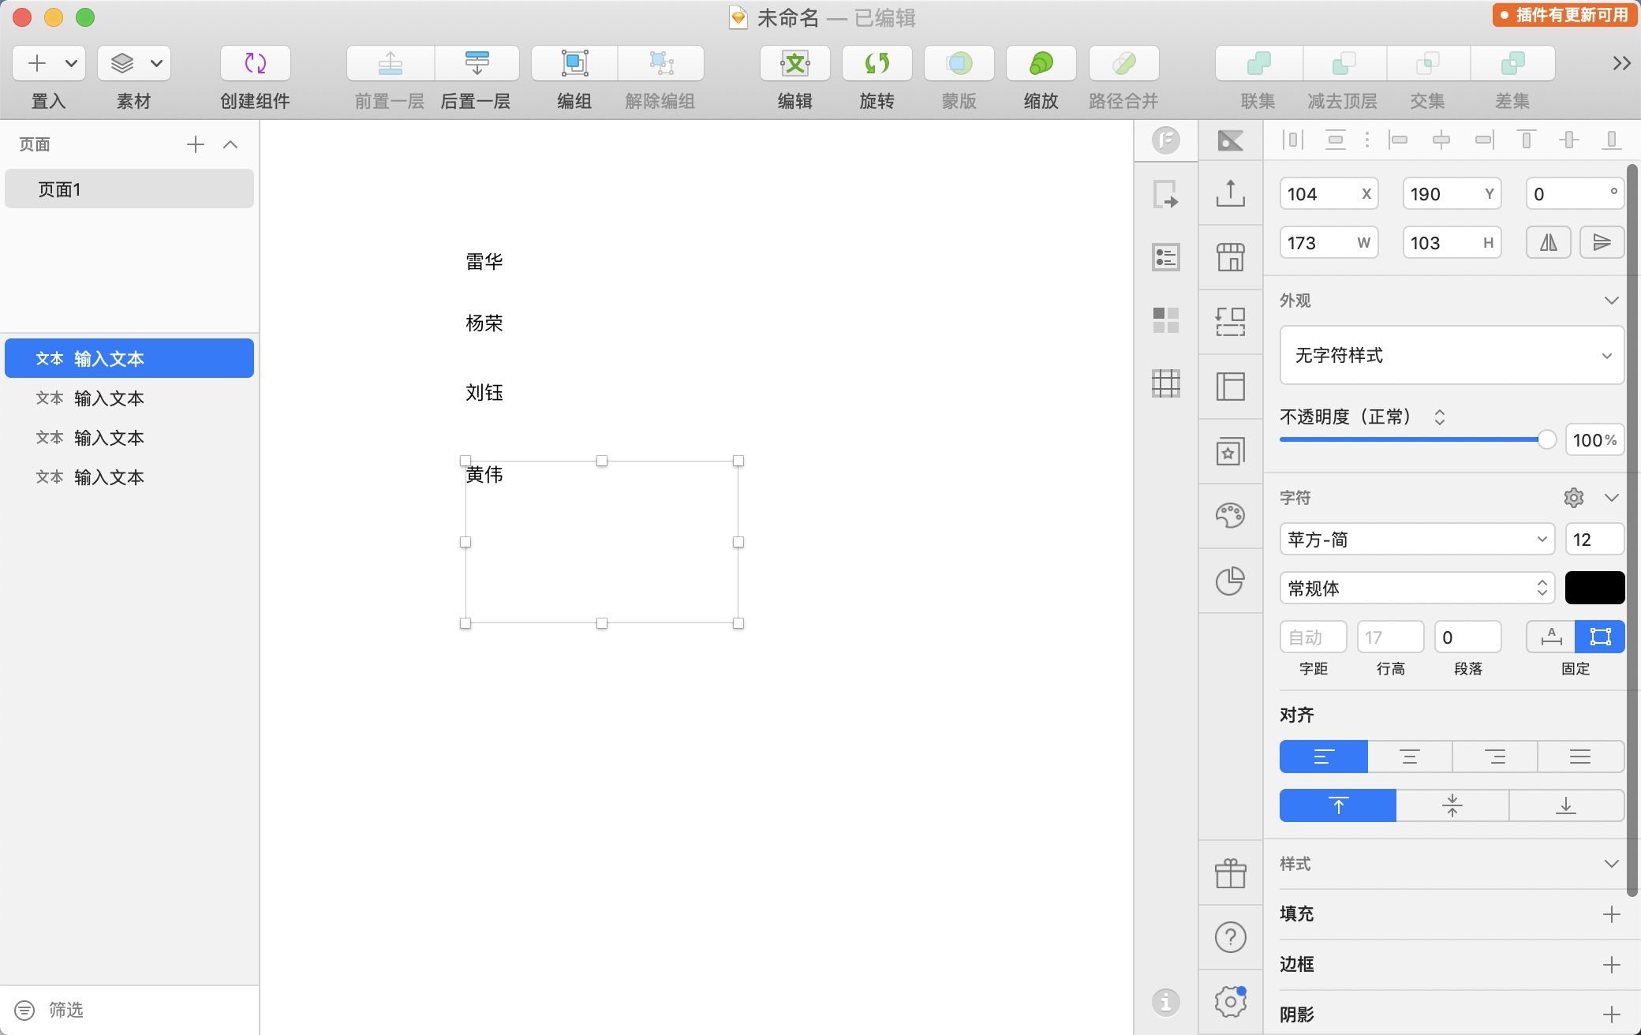
Task: Set text alignment to justified
Action: click(1580, 757)
